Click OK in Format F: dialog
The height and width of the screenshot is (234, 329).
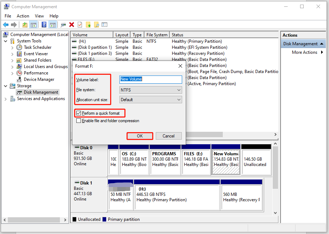pyautogui.click(x=140, y=136)
